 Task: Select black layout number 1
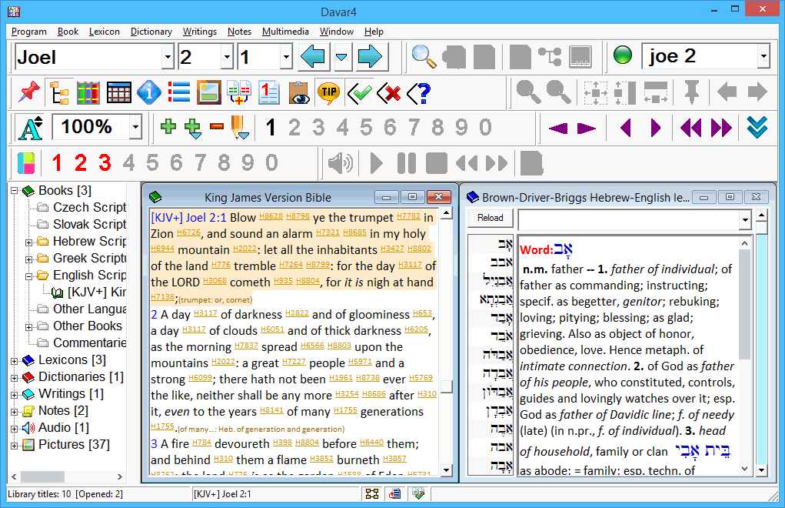271,128
